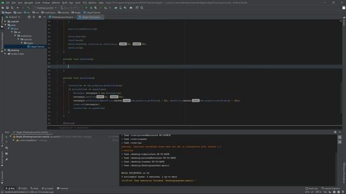Open the Android project view dropdown
Screen dimensions: 346x194
13,17
